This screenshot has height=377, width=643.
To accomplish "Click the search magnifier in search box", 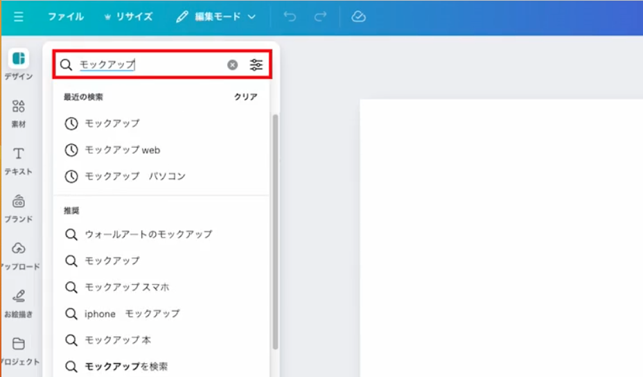I will [x=66, y=65].
